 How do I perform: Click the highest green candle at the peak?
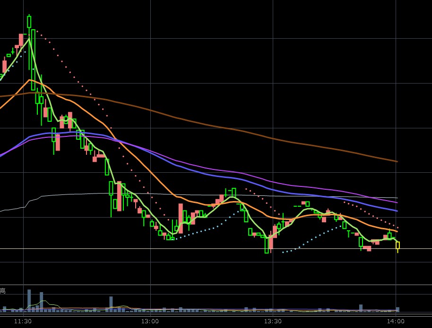[x=29, y=22]
